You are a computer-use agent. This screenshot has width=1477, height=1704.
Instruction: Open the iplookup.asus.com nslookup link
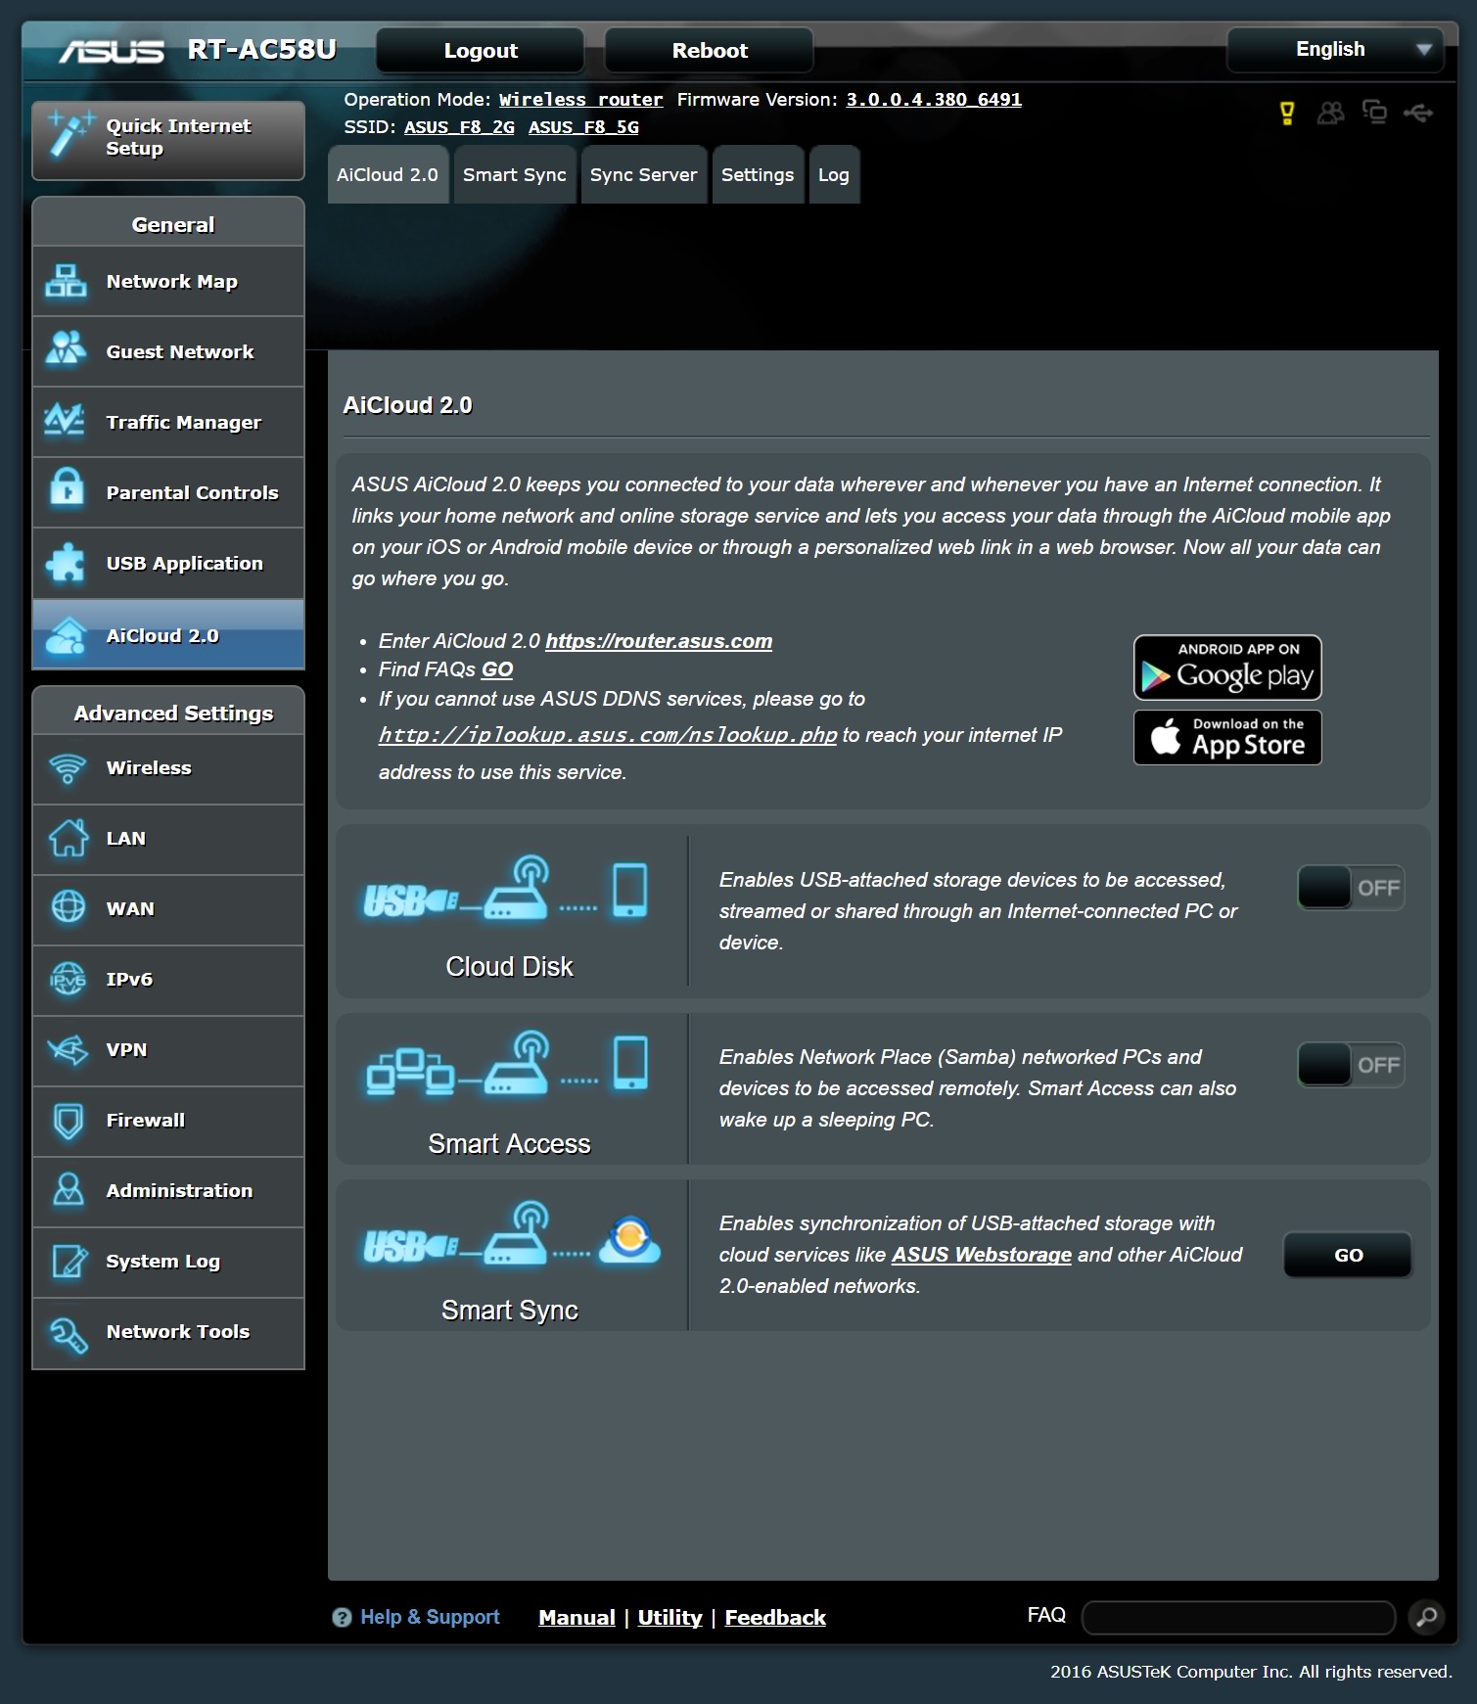608,735
